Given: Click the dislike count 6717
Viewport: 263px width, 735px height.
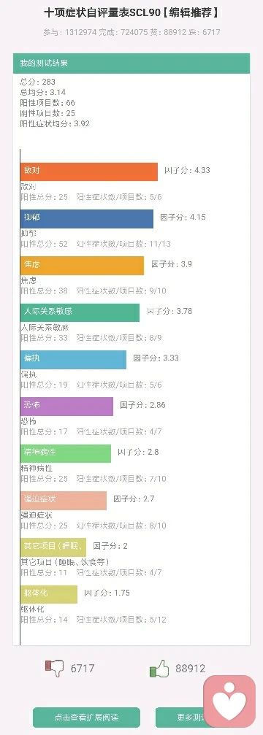Looking at the screenshot, I should pyautogui.click(x=83, y=669).
